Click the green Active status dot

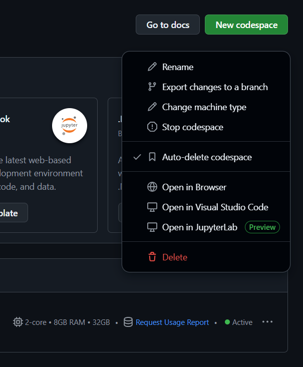tap(227, 322)
